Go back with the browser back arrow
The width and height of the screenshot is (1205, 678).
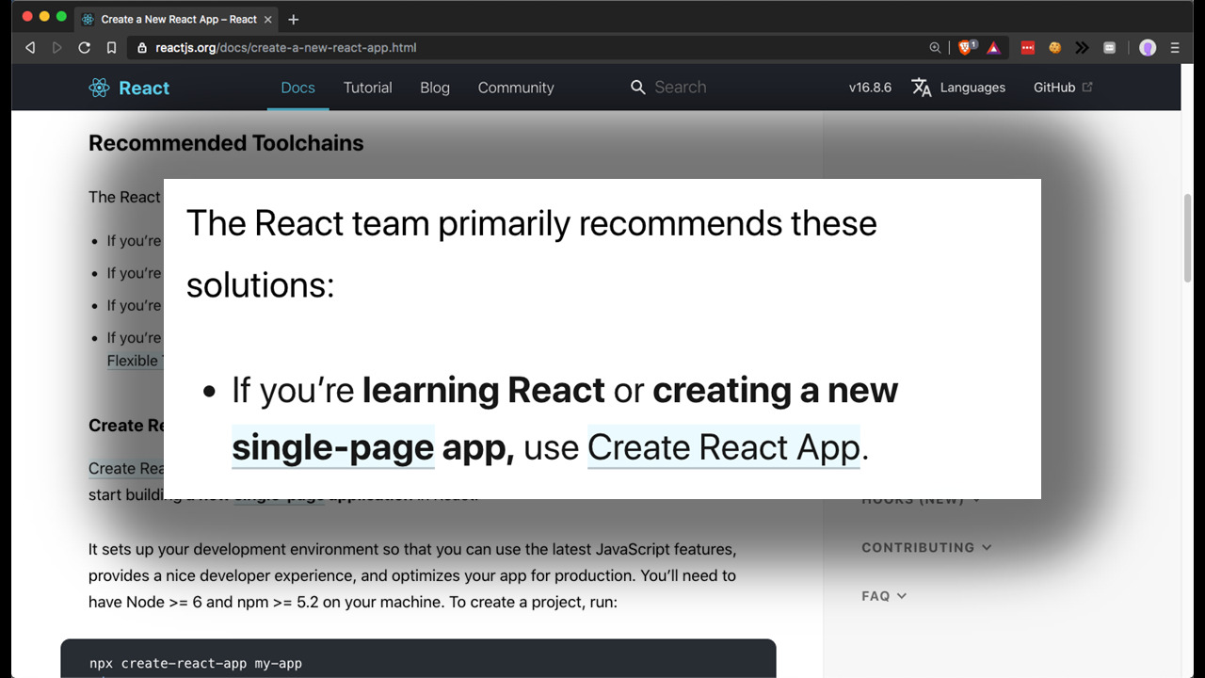[30, 47]
